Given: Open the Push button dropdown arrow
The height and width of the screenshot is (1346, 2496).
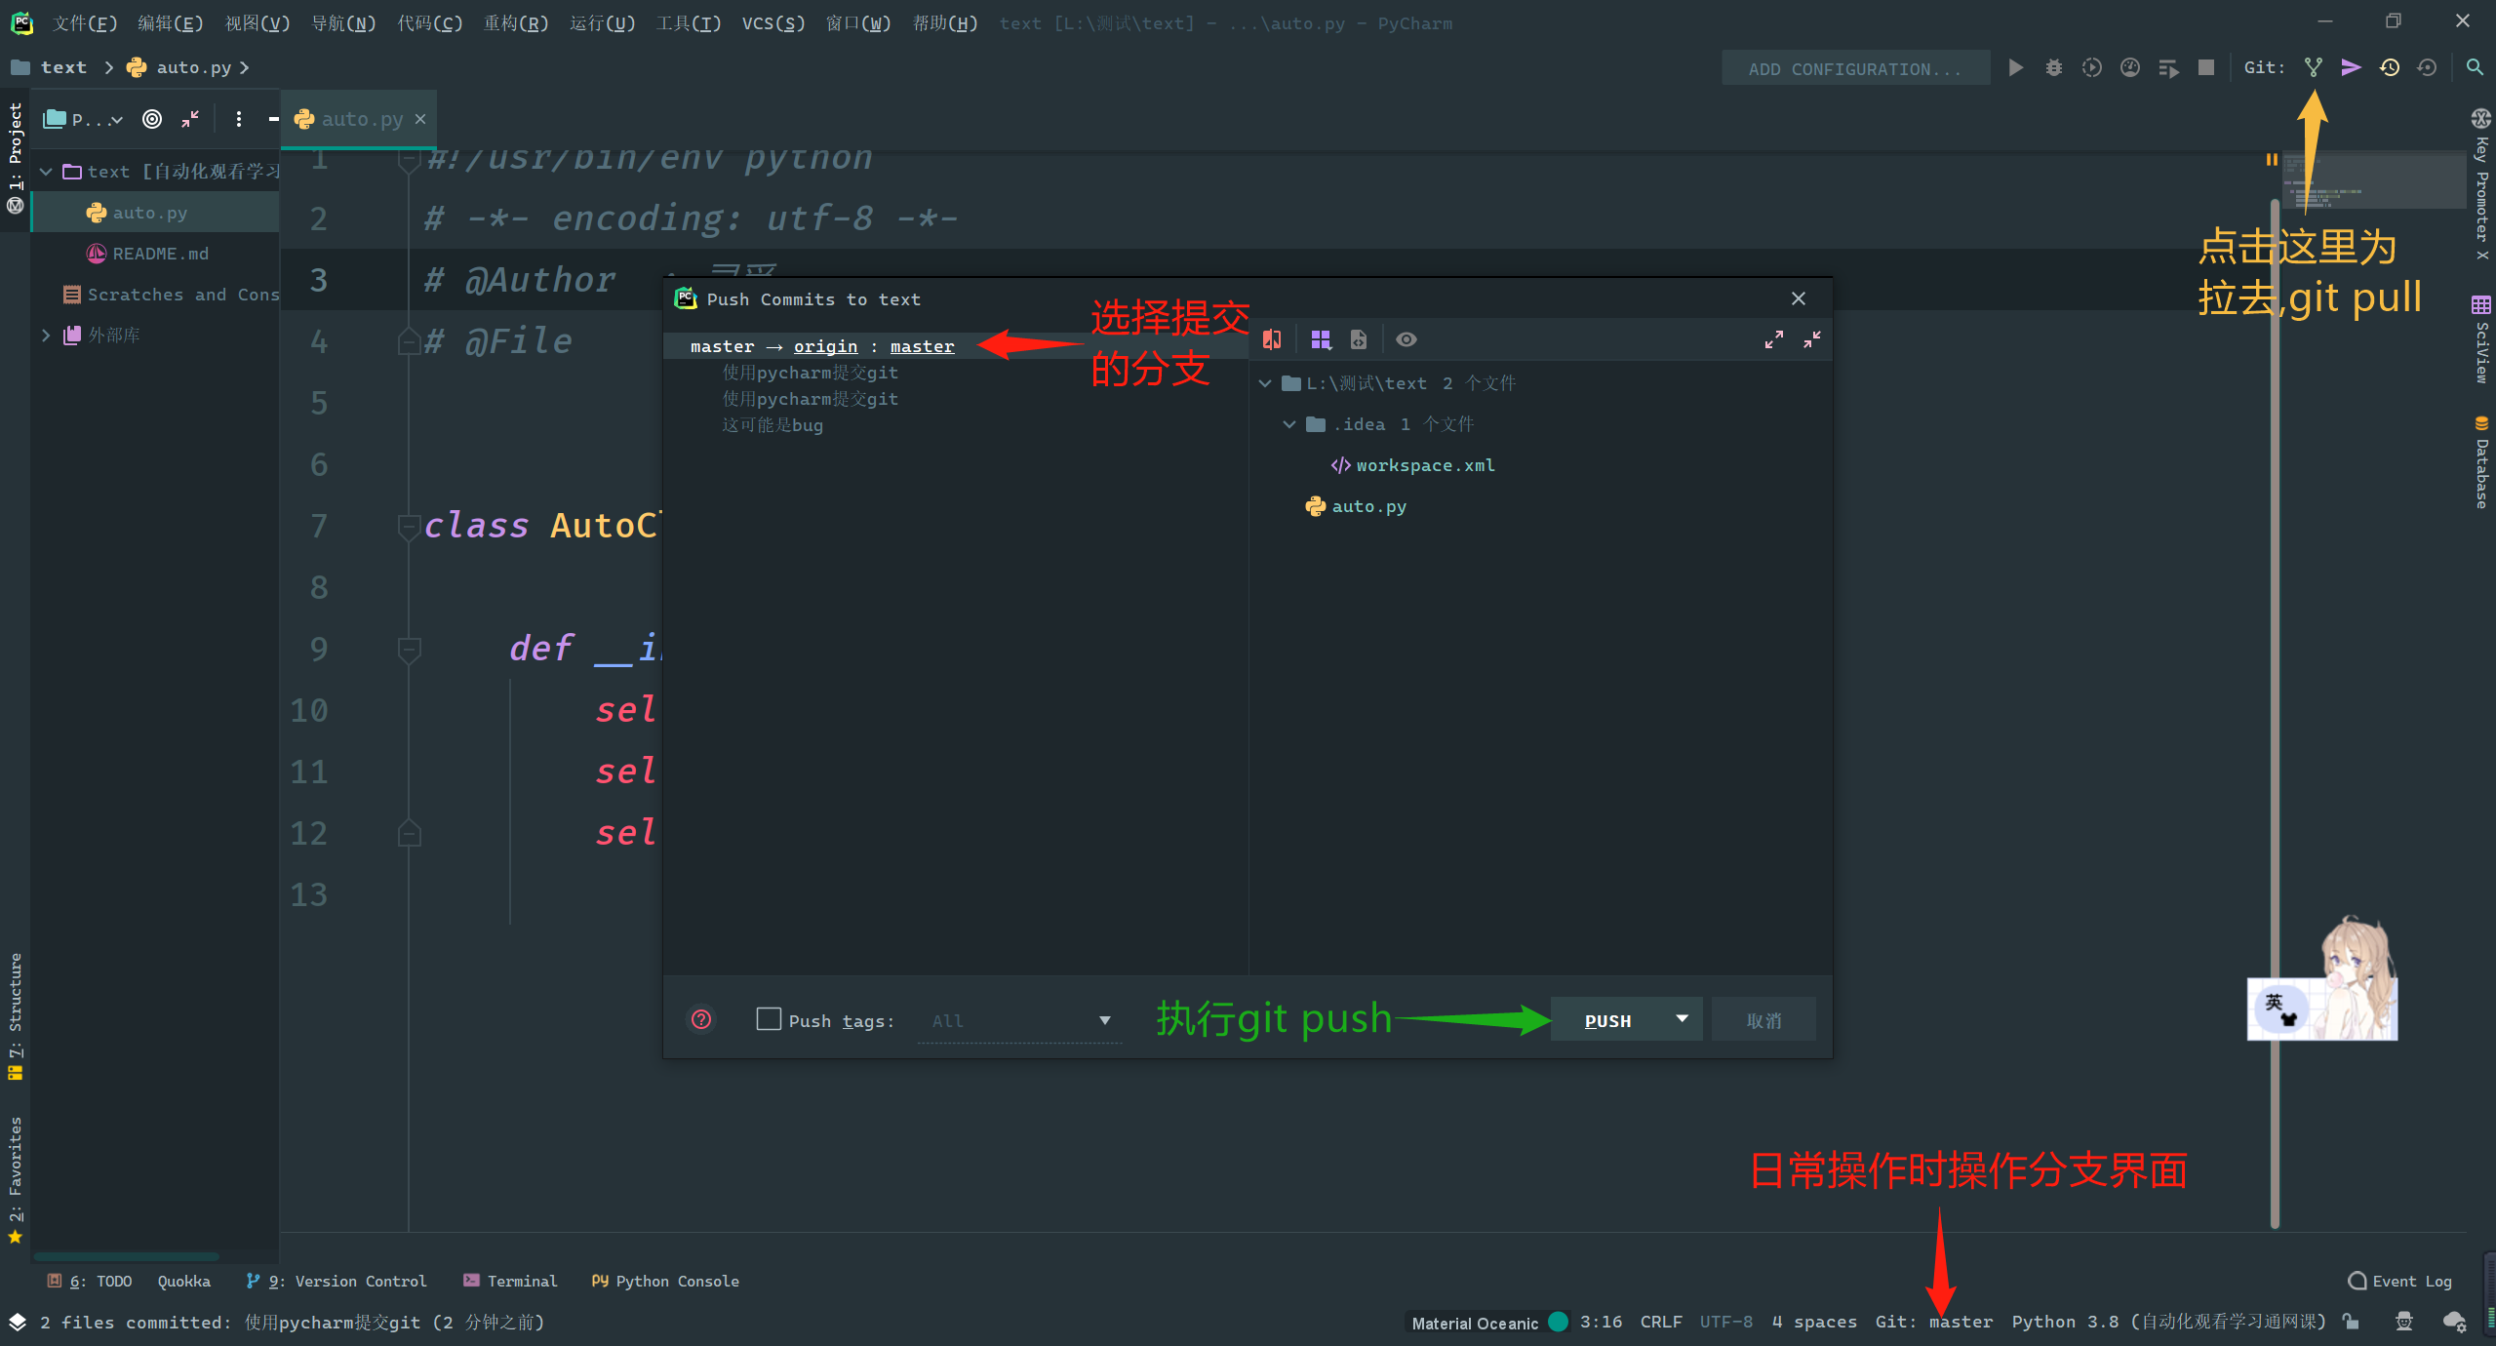Looking at the screenshot, I should [x=1682, y=1019].
